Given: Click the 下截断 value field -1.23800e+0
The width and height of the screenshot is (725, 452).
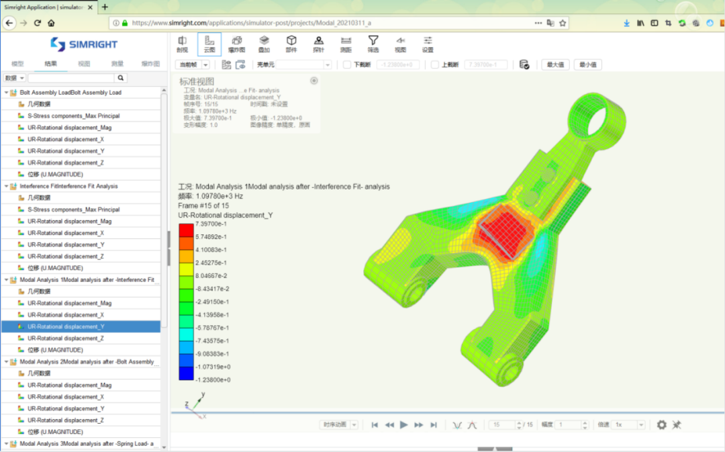Looking at the screenshot, I should coord(397,64).
